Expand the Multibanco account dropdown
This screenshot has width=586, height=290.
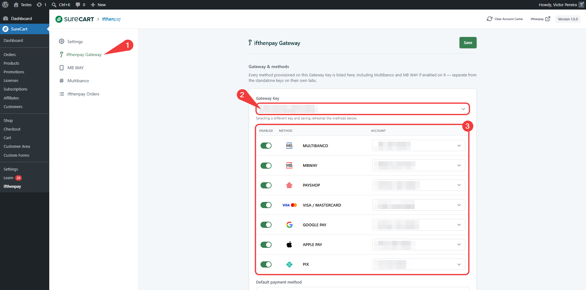click(418, 146)
